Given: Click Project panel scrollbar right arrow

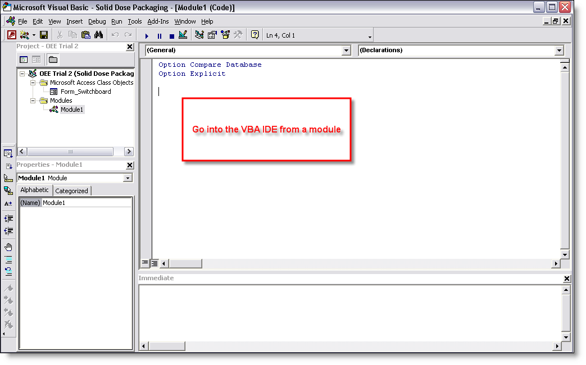Looking at the screenshot, I should coord(129,151).
